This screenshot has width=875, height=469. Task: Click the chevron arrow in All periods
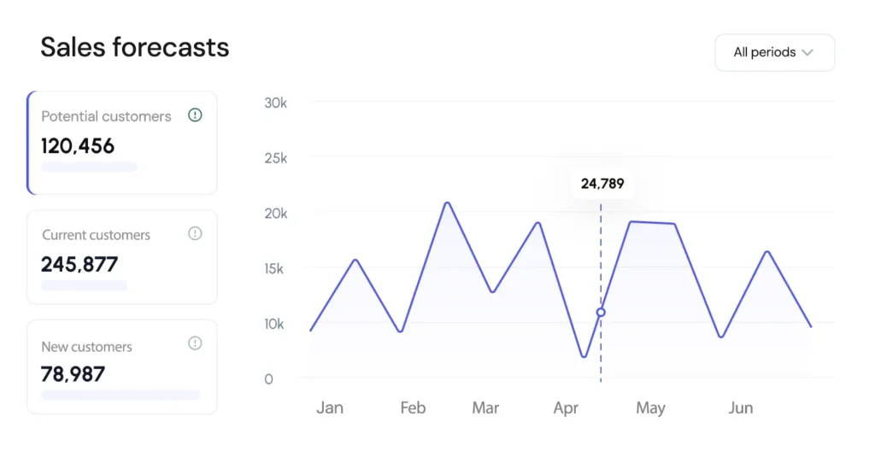tap(807, 52)
